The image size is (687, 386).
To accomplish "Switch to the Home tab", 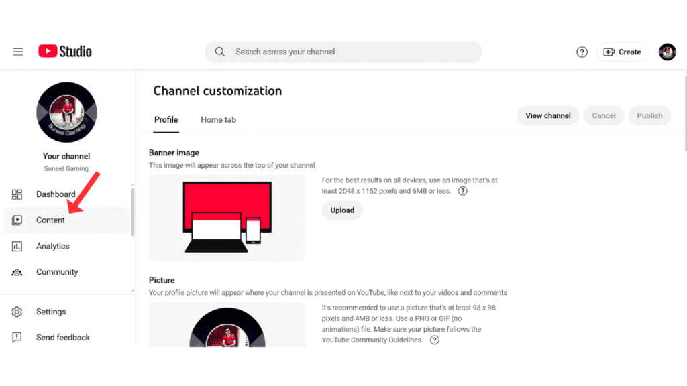I will [x=218, y=119].
